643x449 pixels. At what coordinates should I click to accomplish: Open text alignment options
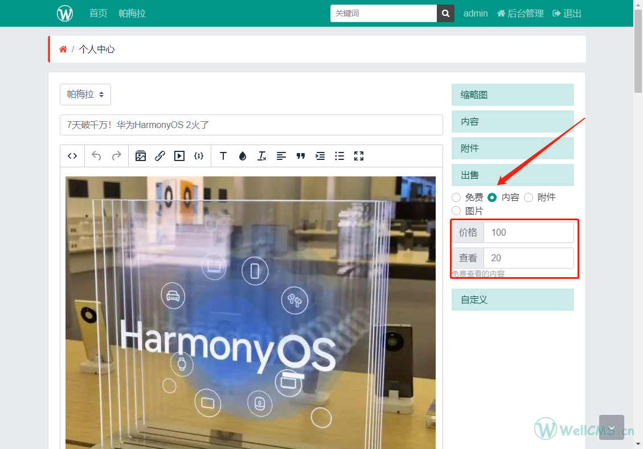coord(281,156)
